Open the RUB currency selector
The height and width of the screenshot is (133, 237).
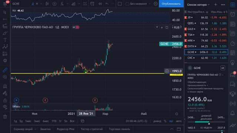coord(177,27)
